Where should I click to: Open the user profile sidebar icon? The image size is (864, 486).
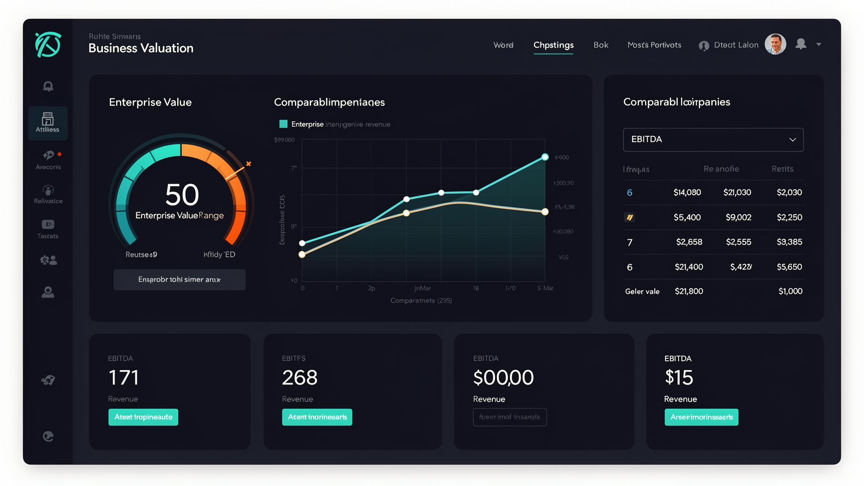pos(48,292)
